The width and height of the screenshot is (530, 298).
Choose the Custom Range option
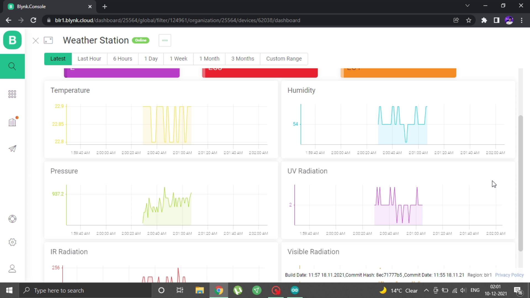(284, 59)
